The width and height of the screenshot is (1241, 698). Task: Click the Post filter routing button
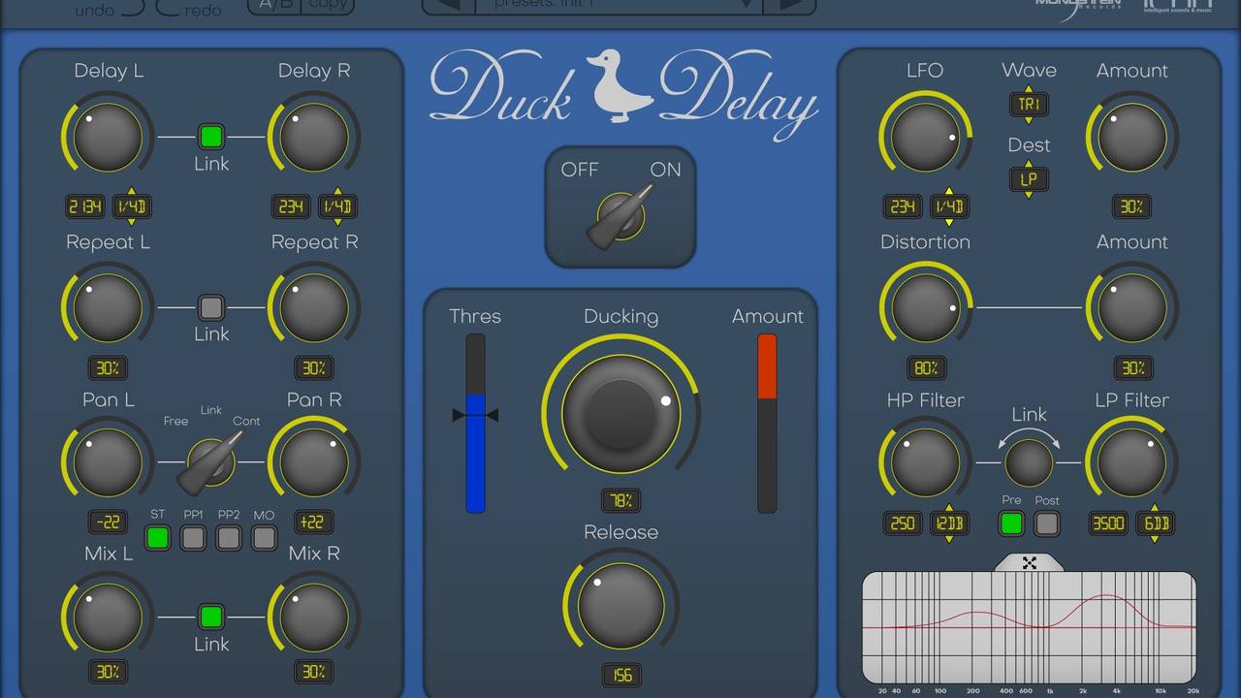click(1047, 523)
